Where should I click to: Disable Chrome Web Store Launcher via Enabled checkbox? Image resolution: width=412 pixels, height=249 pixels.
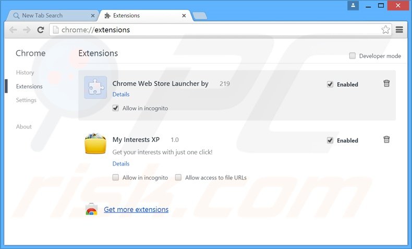(x=330, y=84)
